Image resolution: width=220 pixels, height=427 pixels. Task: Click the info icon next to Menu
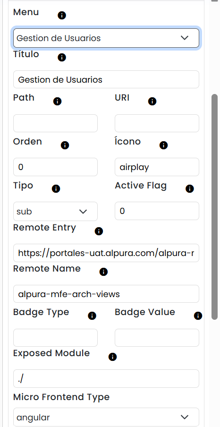coord(62,16)
